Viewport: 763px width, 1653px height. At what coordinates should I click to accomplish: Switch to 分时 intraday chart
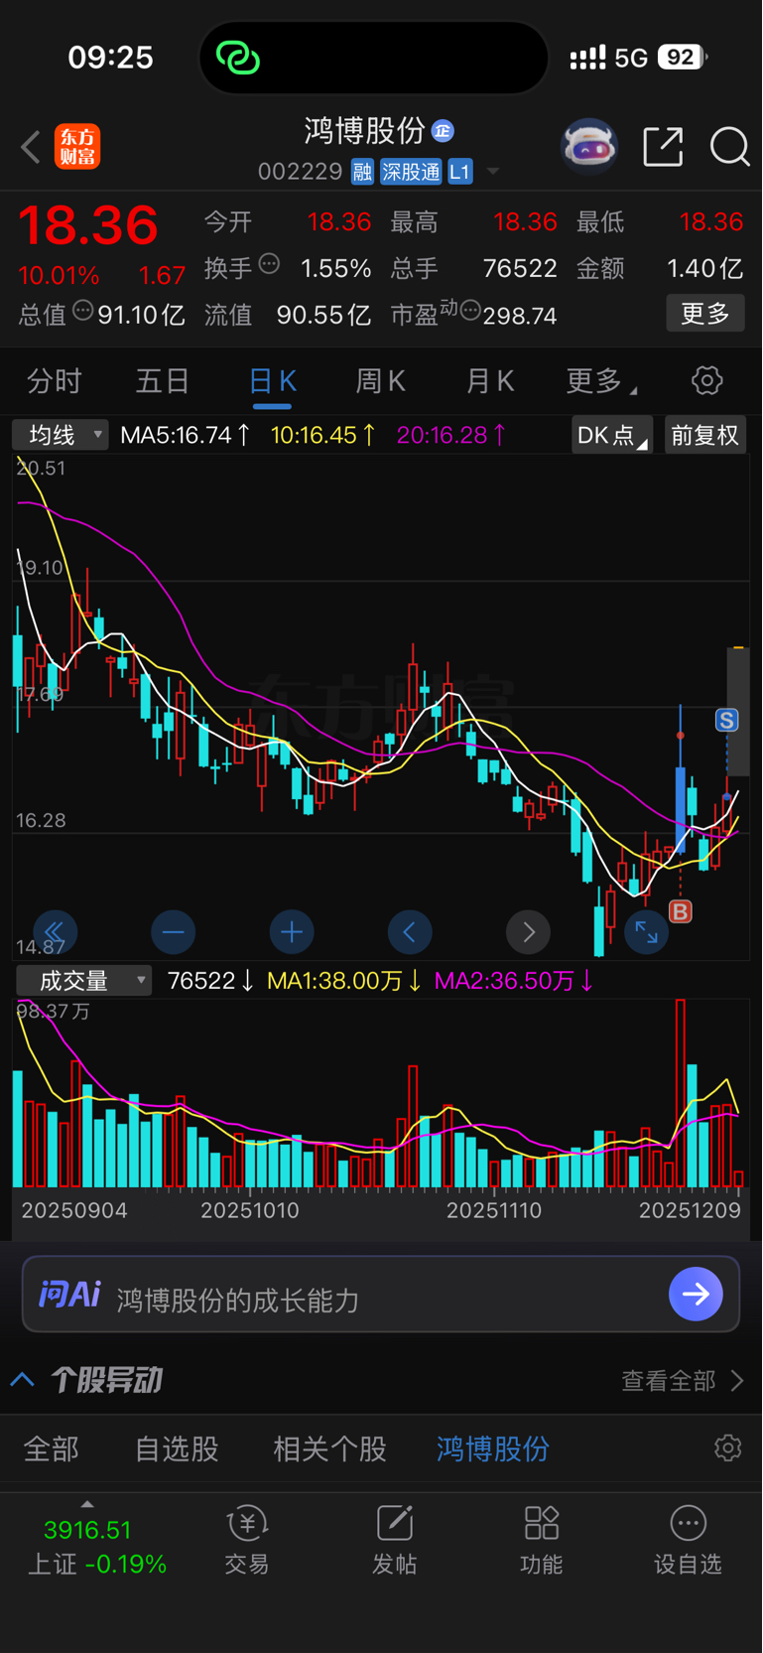coord(55,381)
